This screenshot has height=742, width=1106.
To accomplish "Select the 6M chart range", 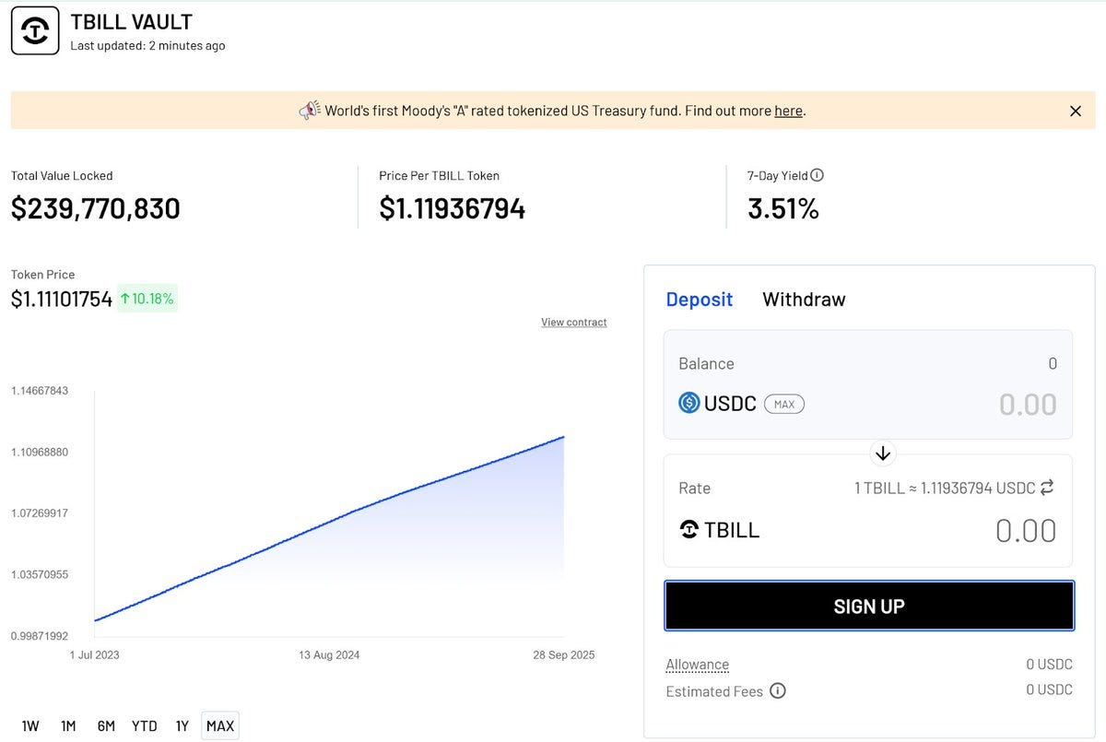I will pos(106,725).
